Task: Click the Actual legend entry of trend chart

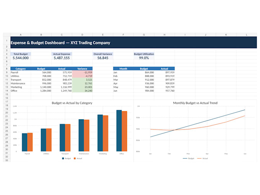Action: (203, 158)
